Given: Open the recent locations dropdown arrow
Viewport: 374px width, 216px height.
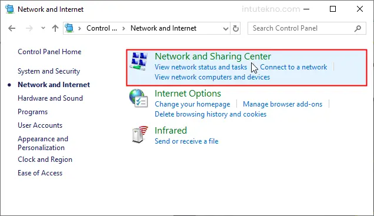Looking at the screenshot, I should point(43,28).
